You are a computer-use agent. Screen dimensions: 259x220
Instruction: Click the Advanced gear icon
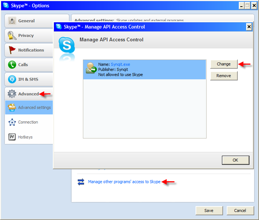12,94
